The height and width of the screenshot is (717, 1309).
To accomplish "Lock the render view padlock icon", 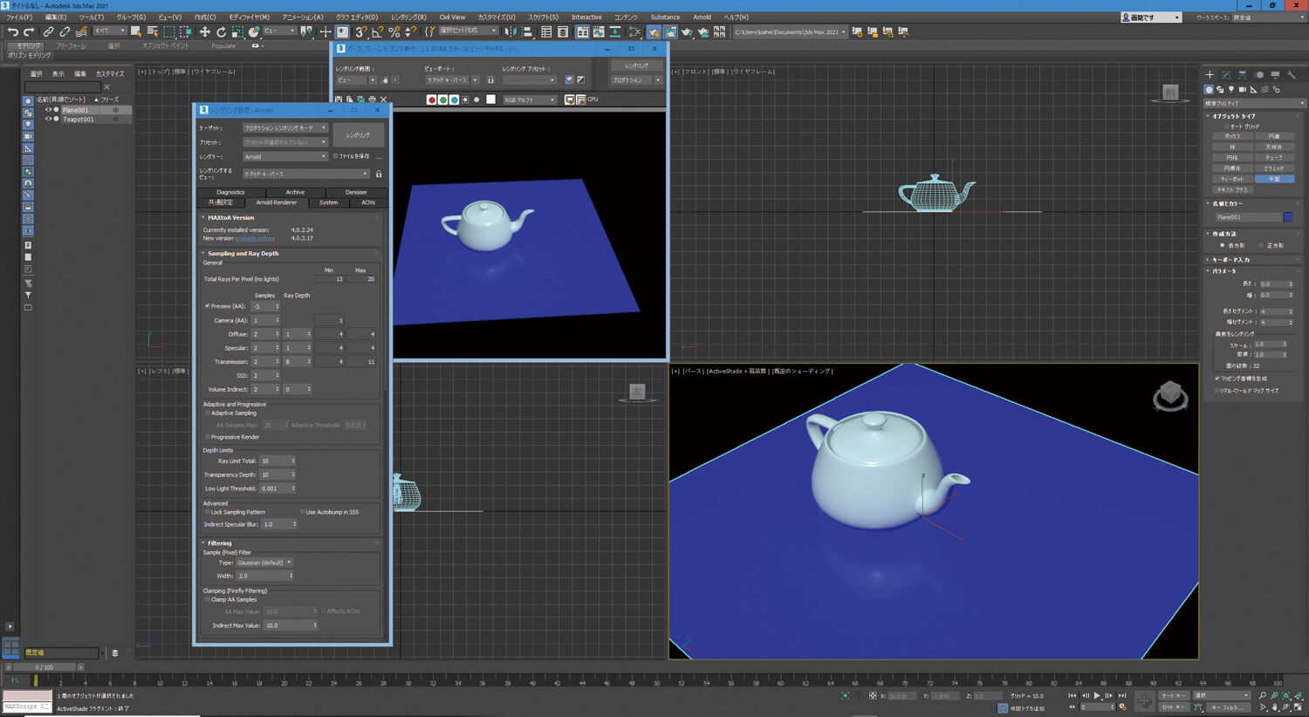I will coord(379,174).
